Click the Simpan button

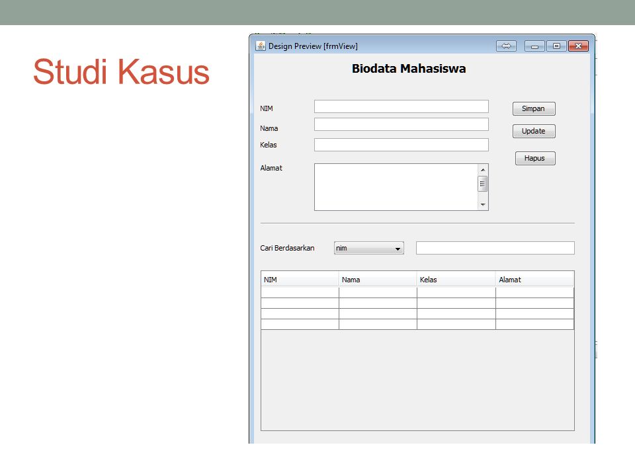[534, 108]
